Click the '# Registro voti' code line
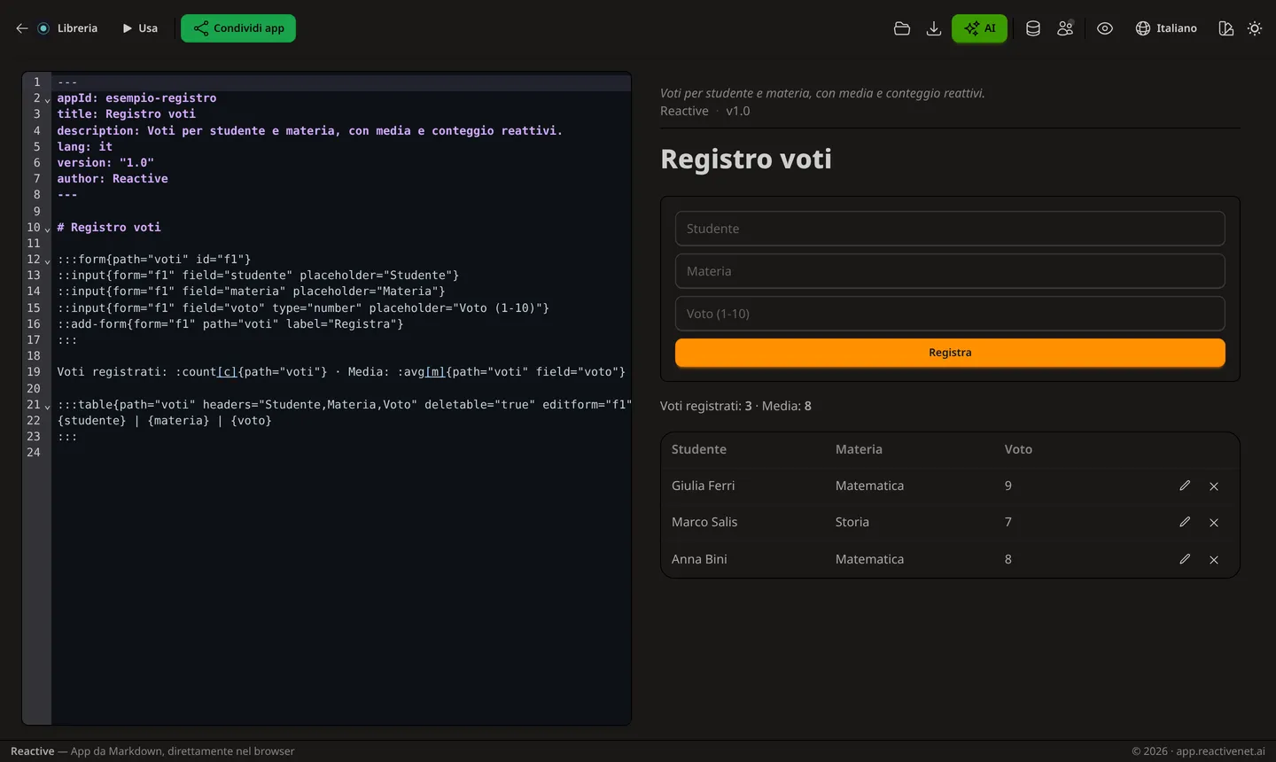The height and width of the screenshot is (762, 1276). click(x=109, y=228)
